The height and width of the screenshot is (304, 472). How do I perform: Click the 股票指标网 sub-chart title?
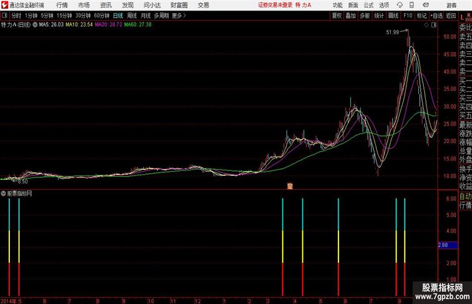(19, 194)
